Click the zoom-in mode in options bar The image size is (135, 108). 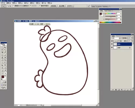click(x=8, y=6)
